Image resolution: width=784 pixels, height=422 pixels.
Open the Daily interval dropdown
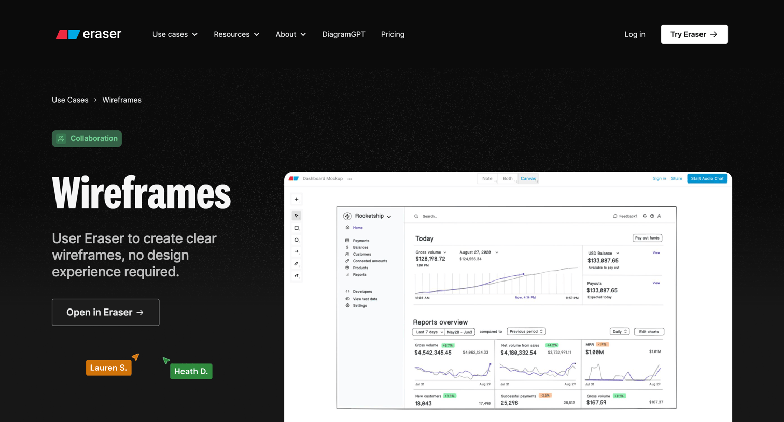[x=620, y=332]
